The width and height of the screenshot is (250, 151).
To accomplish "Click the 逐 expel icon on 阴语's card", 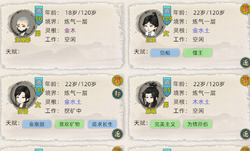I will tap(118, 134).
